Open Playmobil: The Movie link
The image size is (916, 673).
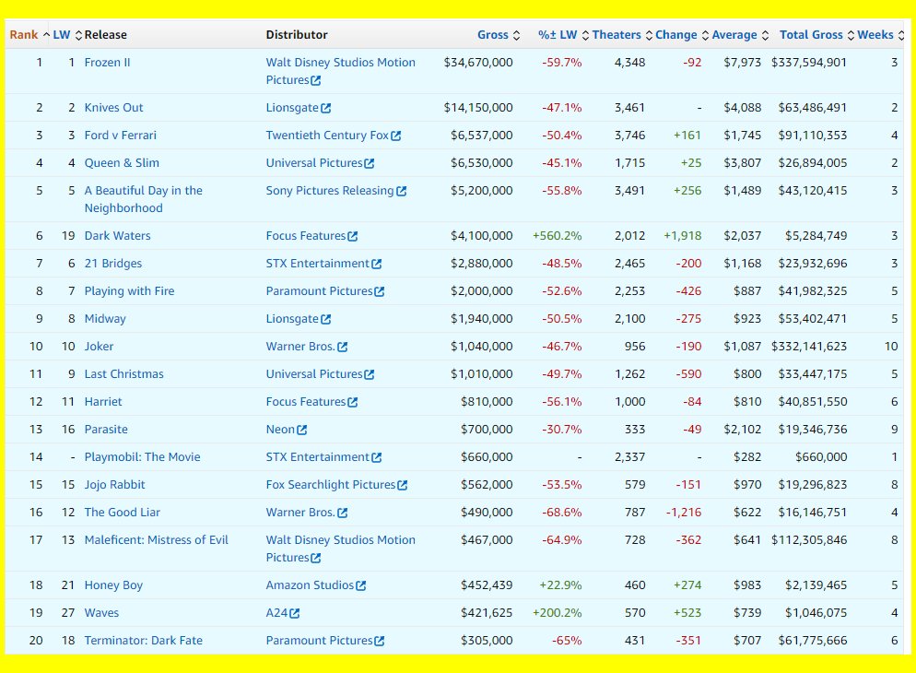click(142, 457)
